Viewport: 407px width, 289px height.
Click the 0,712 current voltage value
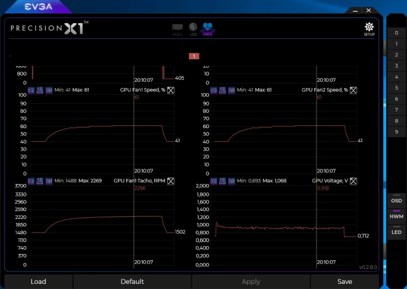[x=363, y=236]
